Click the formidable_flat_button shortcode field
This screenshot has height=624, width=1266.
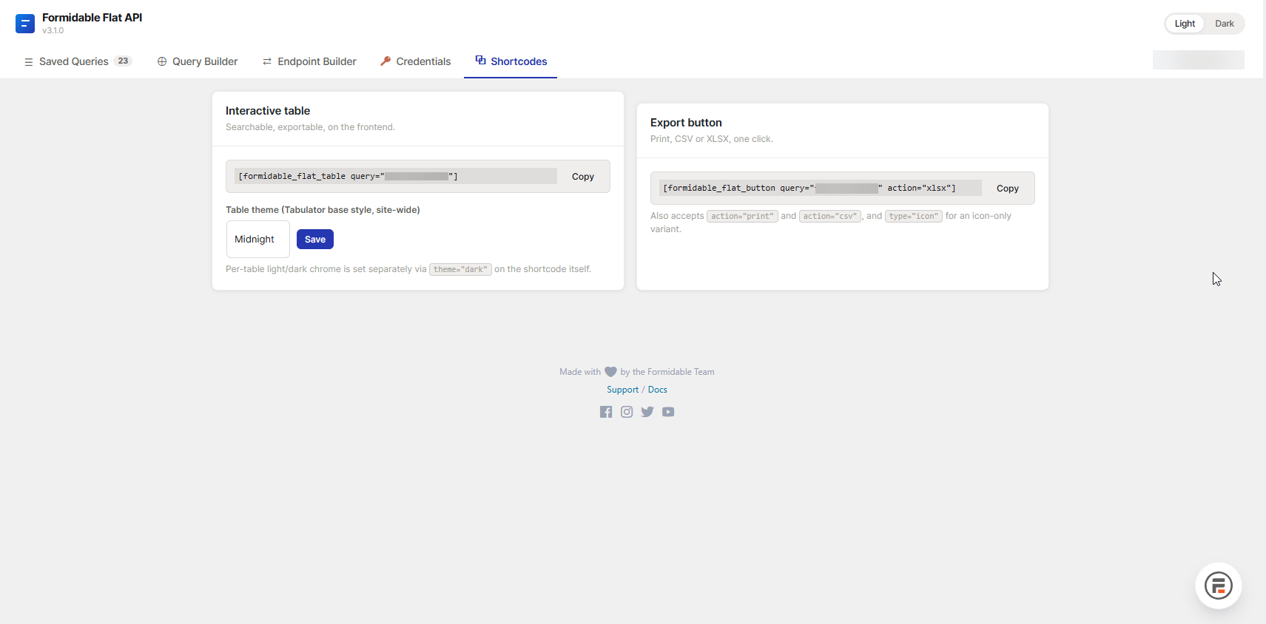(821, 188)
